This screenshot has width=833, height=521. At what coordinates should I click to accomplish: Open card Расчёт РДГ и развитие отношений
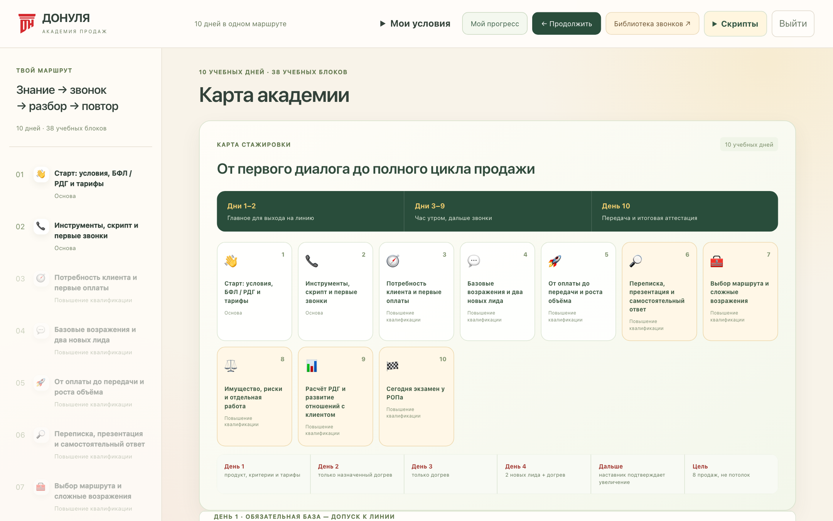(x=336, y=396)
